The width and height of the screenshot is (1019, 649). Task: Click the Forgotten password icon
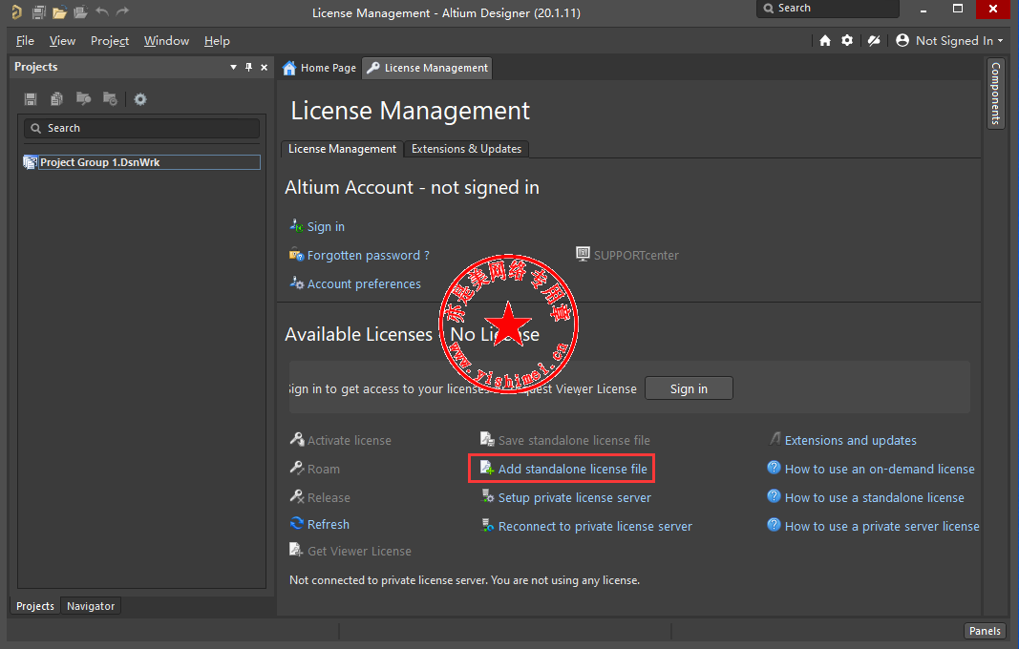pyautogui.click(x=296, y=255)
